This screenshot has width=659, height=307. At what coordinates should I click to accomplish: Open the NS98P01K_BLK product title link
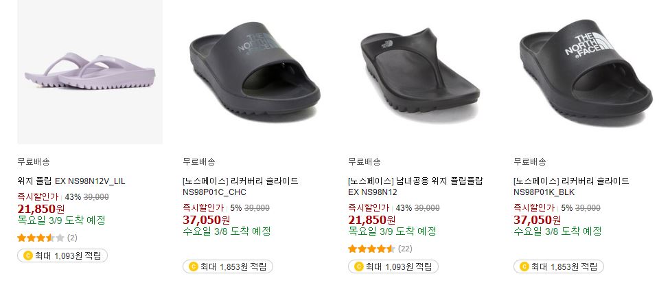(x=571, y=187)
